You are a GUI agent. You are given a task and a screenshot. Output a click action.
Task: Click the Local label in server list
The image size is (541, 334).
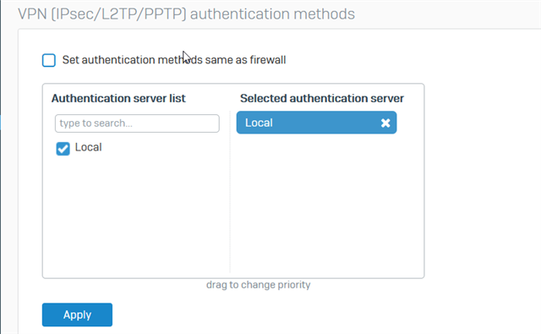[88, 147]
